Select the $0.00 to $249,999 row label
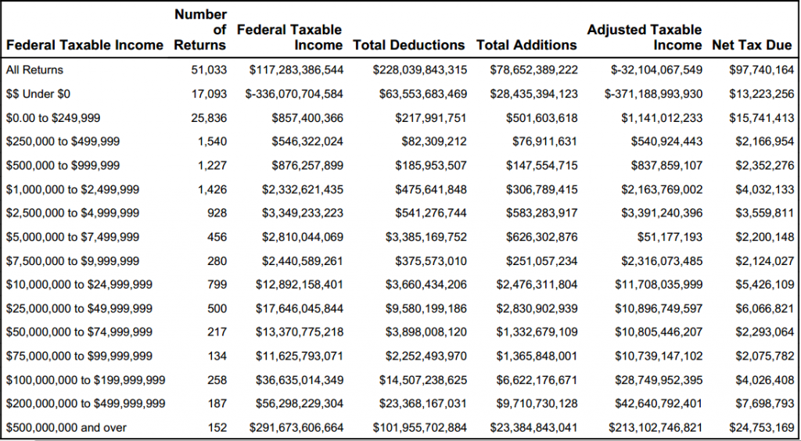Viewport: 801px width, 441px height. [53, 118]
